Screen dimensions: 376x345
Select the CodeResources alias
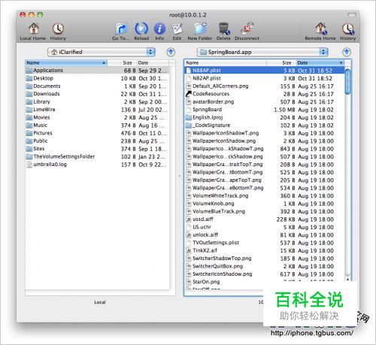265,94
